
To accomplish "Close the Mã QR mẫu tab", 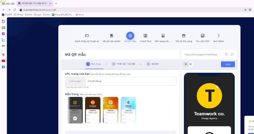I will point(51,3).
